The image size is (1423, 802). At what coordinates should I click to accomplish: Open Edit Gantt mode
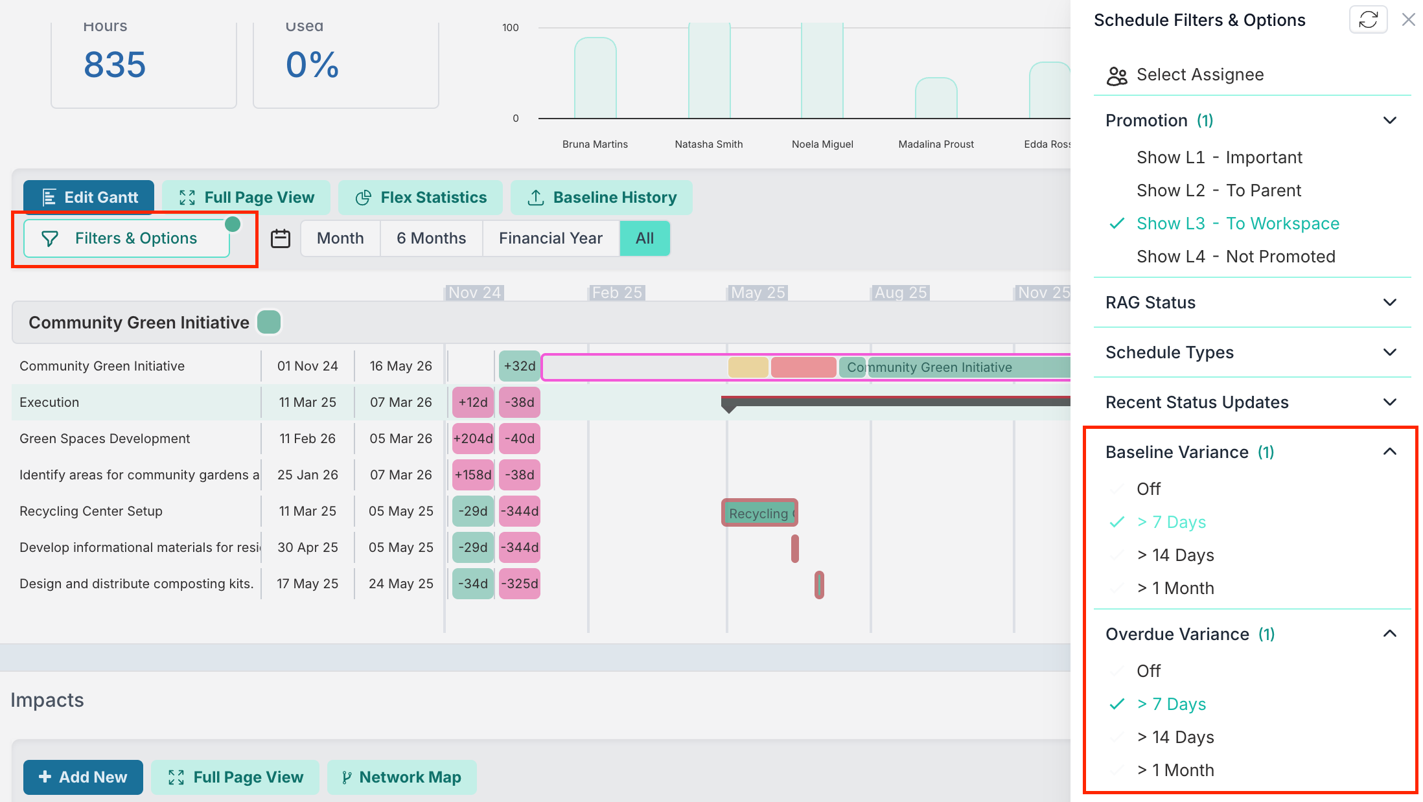coord(89,197)
